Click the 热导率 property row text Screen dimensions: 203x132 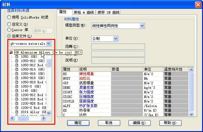85,110
